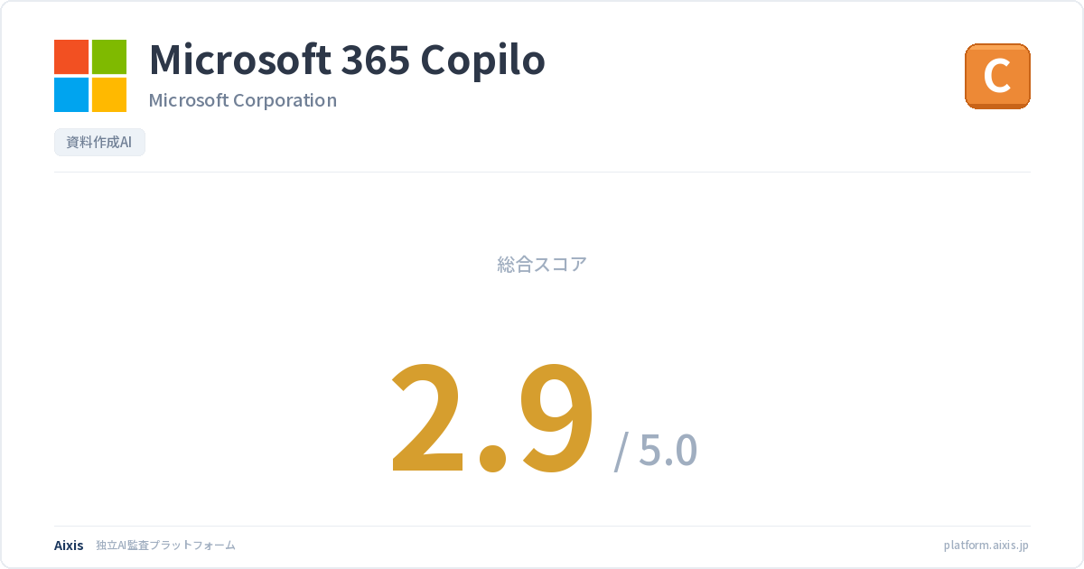Image resolution: width=1084 pixels, height=569 pixels.
Task: Click the divider line above the footer
Action: click(542, 526)
